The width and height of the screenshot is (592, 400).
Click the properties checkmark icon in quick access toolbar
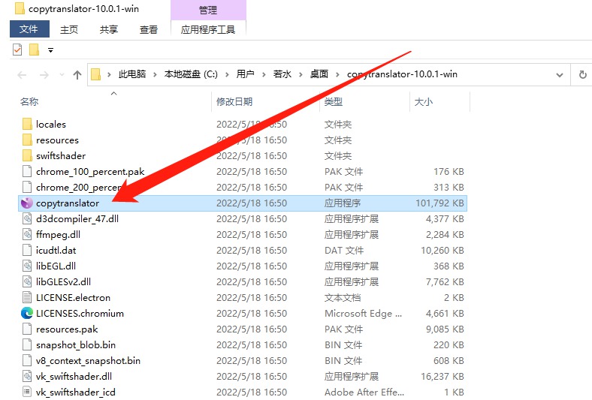17,50
